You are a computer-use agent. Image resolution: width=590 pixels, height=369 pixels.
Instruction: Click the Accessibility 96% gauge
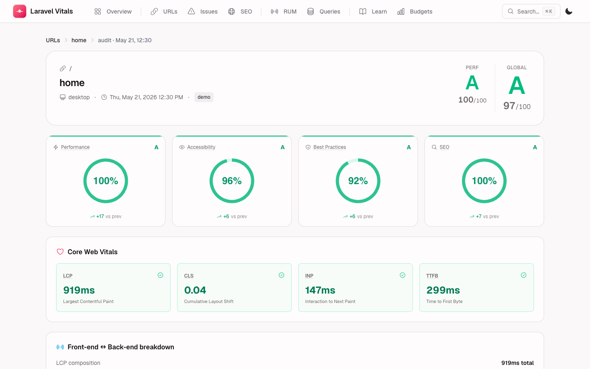point(232,181)
